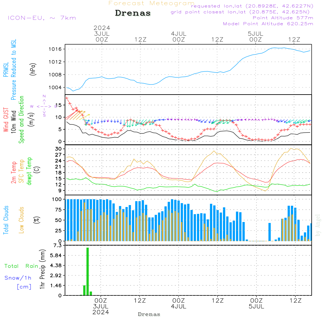Image resolution: width=325 pixels, height=325 pixels.
Task: Click the 4.38 precipitation axis value
Action: pos(56,266)
